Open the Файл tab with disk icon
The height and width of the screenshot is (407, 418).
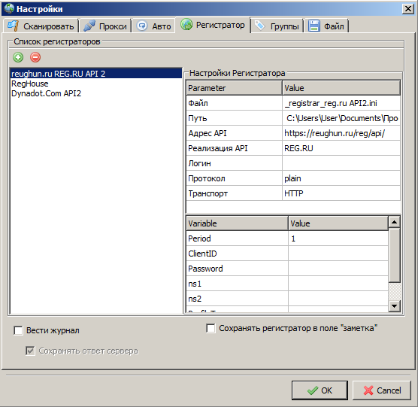coord(326,26)
